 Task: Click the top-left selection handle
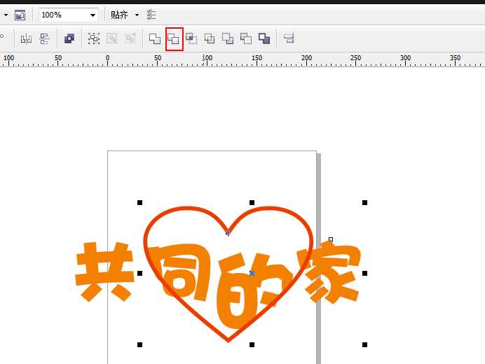pos(139,203)
